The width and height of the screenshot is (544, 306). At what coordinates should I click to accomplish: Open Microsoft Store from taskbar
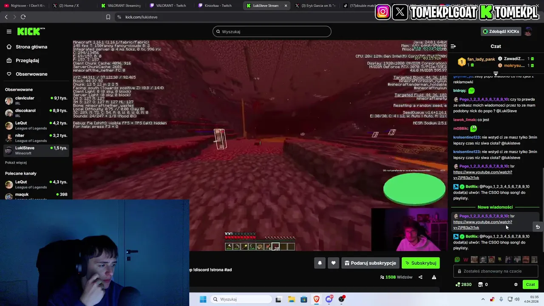[x=304, y=299]
